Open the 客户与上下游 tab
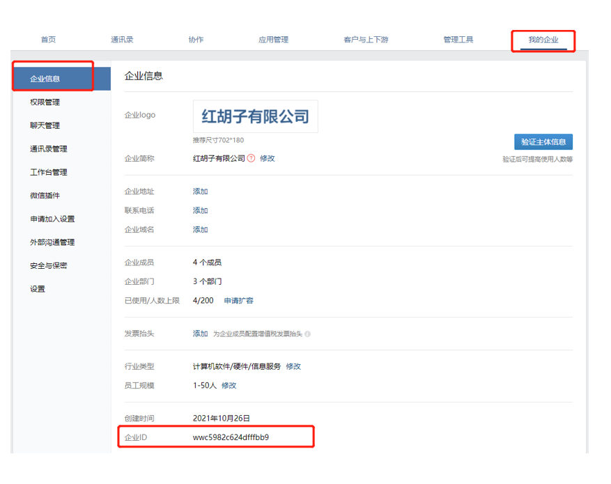 366,39
